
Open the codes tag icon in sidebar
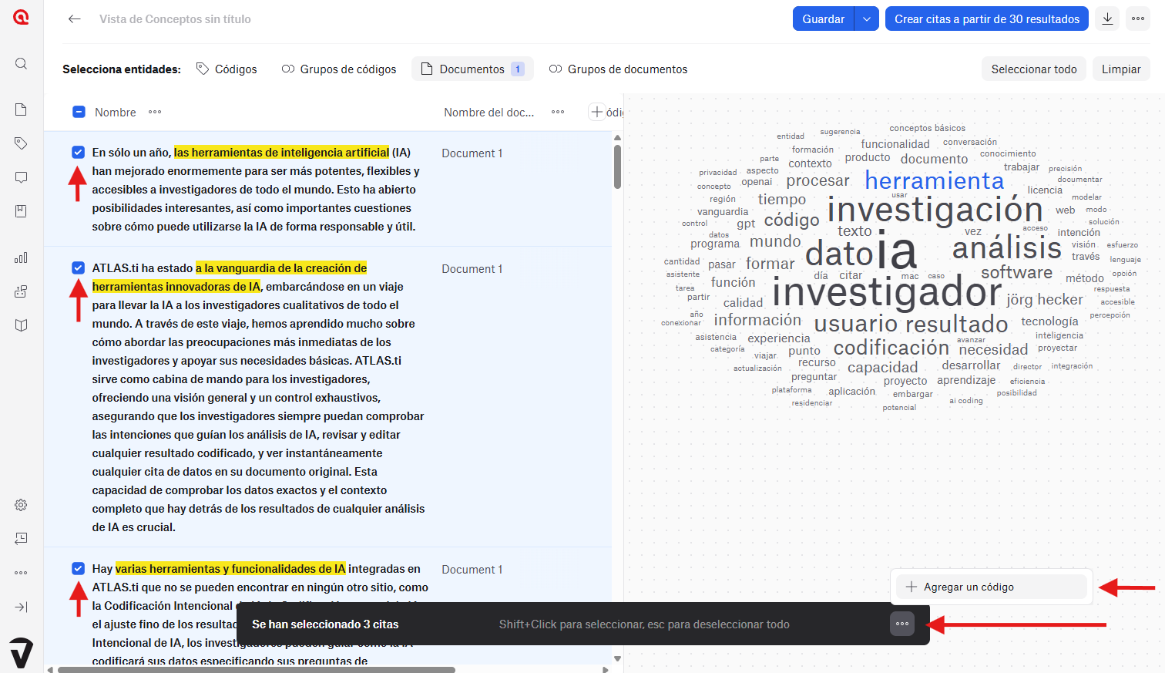point(22,143)
